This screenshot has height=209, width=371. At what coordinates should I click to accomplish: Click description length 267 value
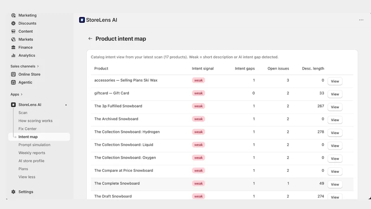pos(320,106)
